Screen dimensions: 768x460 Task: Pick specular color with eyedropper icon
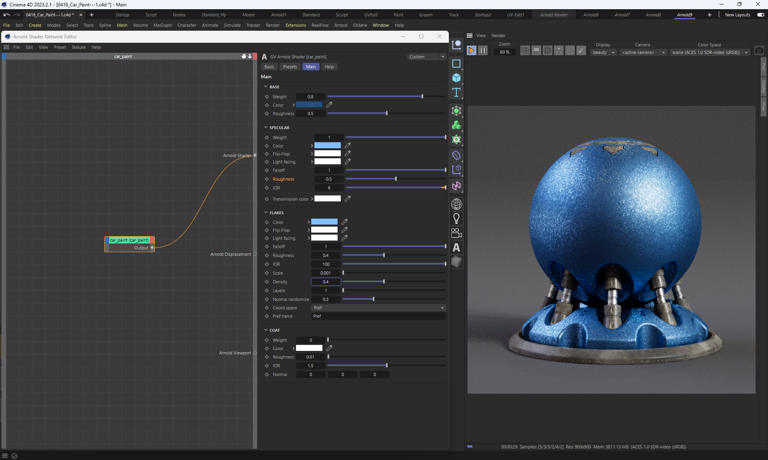point(348,145)
